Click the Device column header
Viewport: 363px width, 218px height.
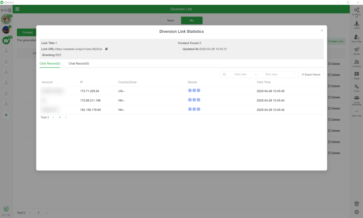point(192,82)
